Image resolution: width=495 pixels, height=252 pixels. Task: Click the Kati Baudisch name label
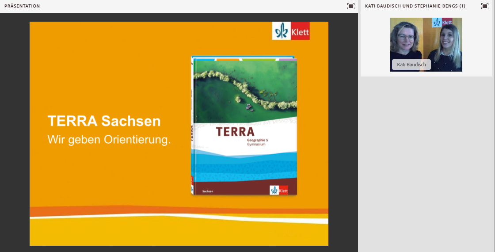pos(411,65)
